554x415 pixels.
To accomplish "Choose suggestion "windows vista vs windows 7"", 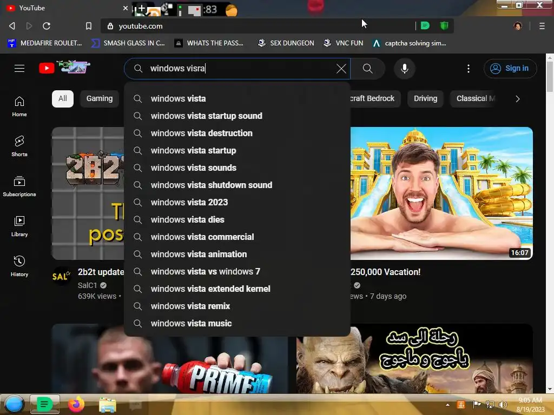I will coord(237,271).
